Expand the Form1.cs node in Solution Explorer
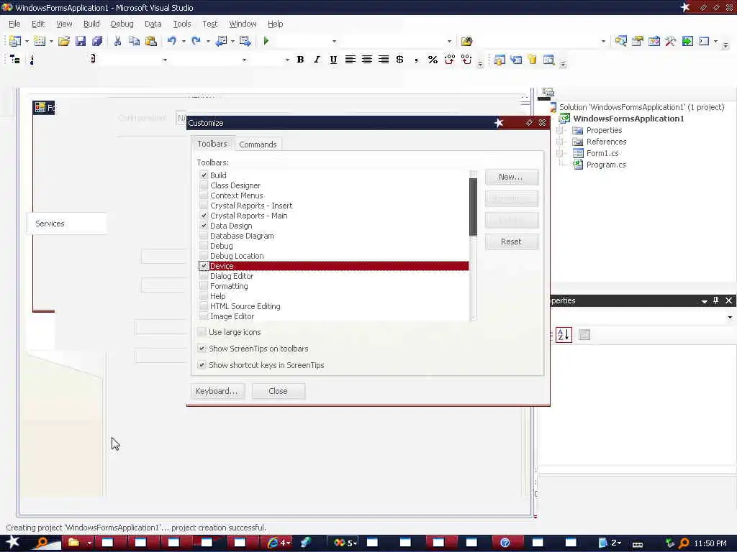 560,154
